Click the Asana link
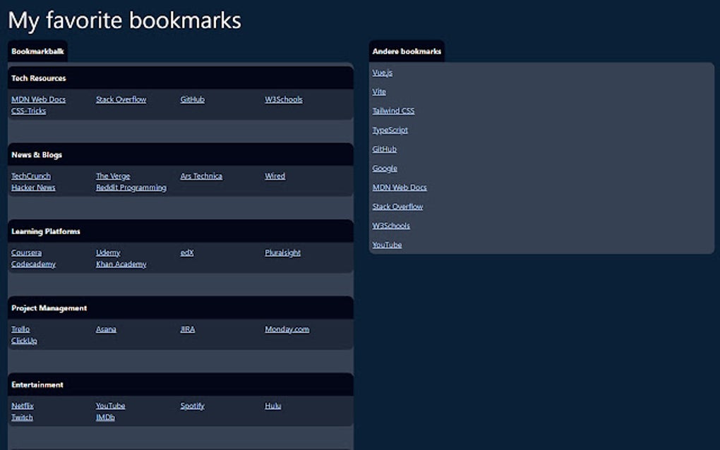This screenshot has height=450, width=720. tap(106, 329)
